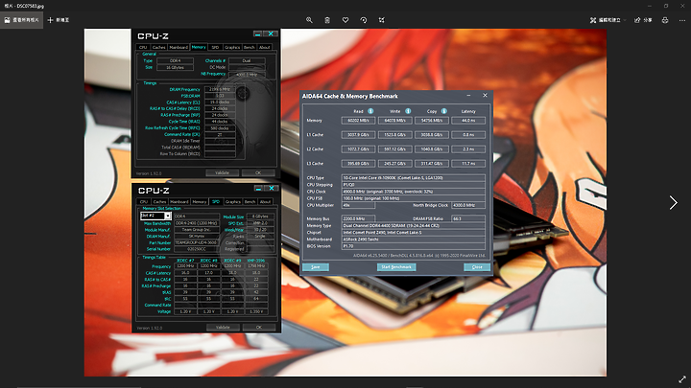
Task: Click Save in AIDA64 benchmark window
Action: coord(316,267)
